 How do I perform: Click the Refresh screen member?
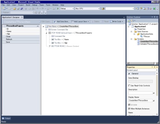coord(21,39)
